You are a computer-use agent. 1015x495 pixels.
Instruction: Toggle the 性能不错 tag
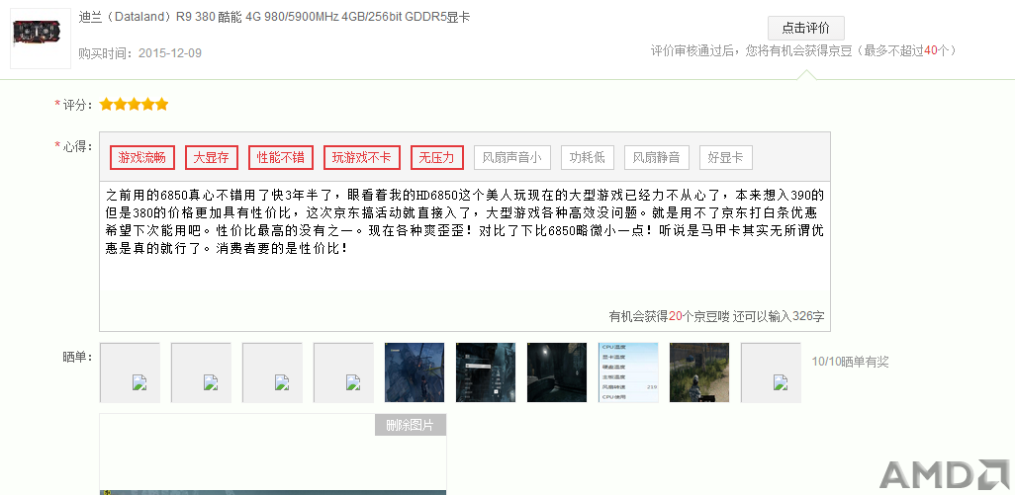pyautogui.click(x=281, y=158)
